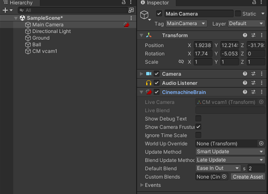Open the Layer Default dropdown
This screenshot has height=194, width=268.
coord(246,24)
